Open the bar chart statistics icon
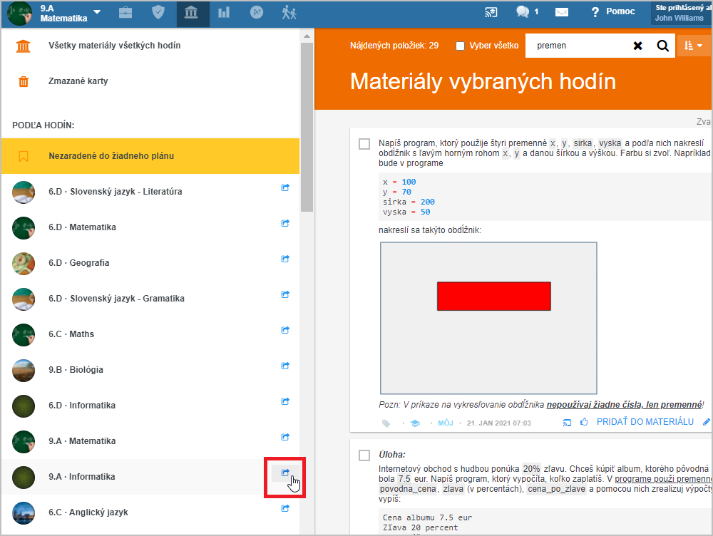The image size is (713, 536). click(x=224, y=12)
